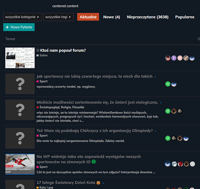Click the solved checkmark icon beside 'Ktoś nam popsuł forum?'

tap(38, 50)
